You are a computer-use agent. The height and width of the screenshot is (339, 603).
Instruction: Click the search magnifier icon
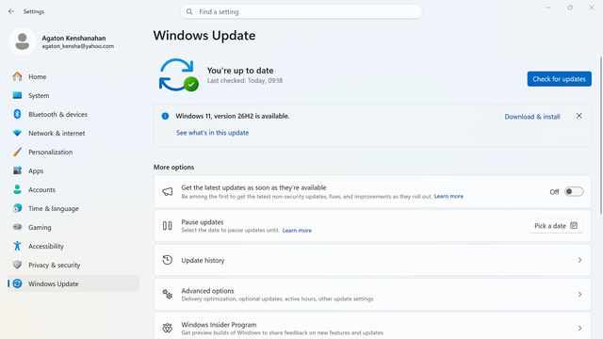[189, 12]
